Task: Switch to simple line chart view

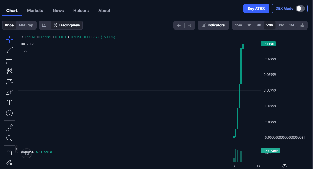Action: (x=44, y=25)
